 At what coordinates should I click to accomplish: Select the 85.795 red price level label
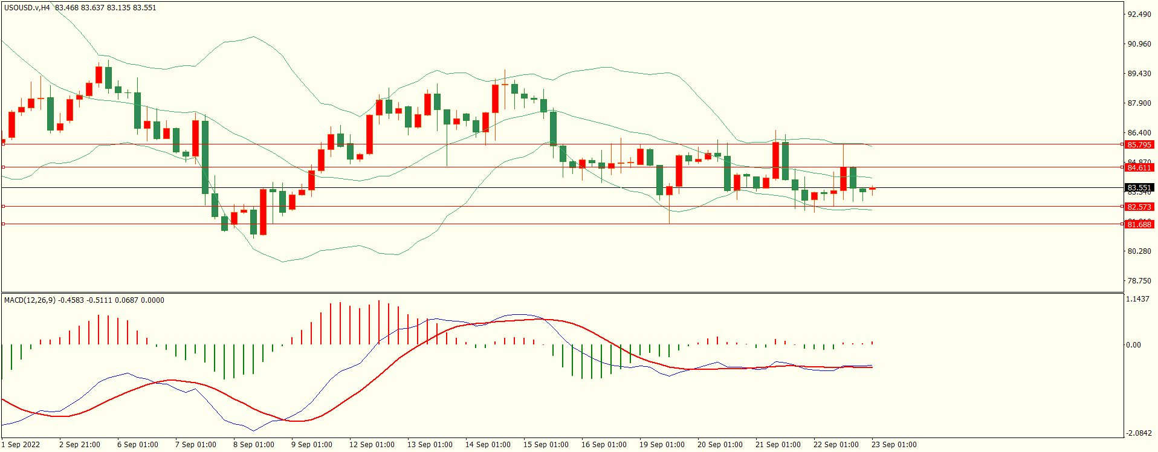pyautogui.click(x=1139, y=145)
